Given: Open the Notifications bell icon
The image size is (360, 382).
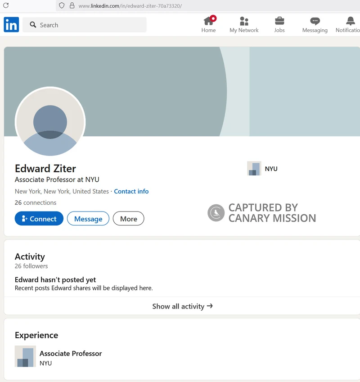Looking at the screenshot, I should point(351,21).
